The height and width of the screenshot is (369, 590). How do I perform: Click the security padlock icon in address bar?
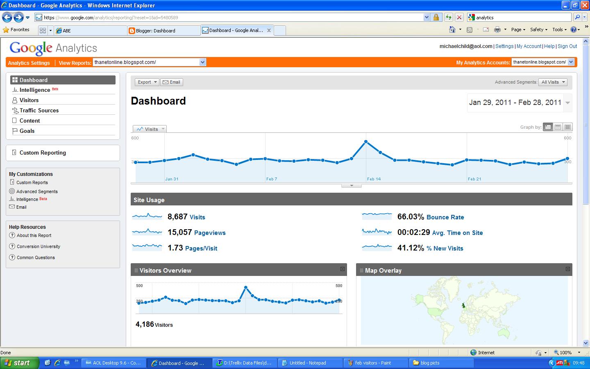click(436, 17)
